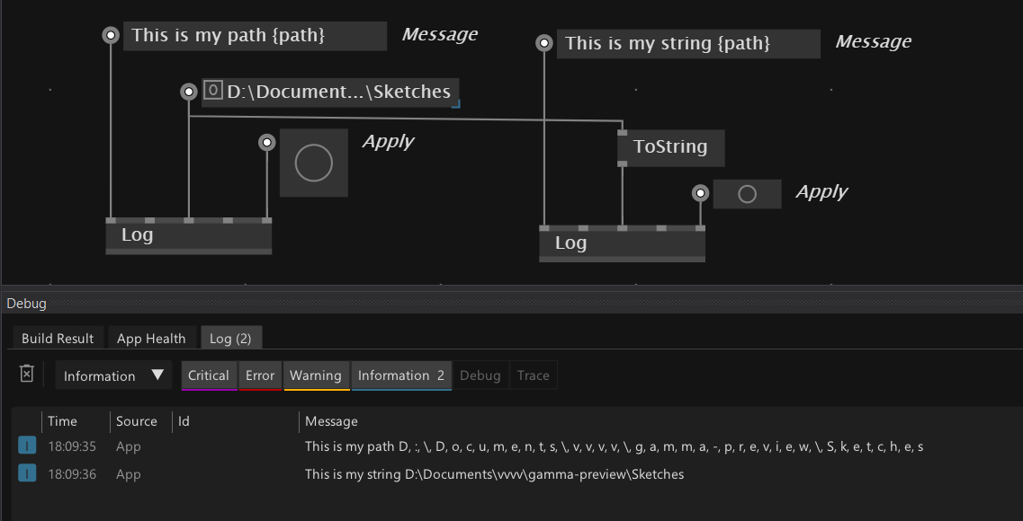Trigger the small Apply bang on the right
Viewport: 1023px width, 521px height.
(747, 194)
